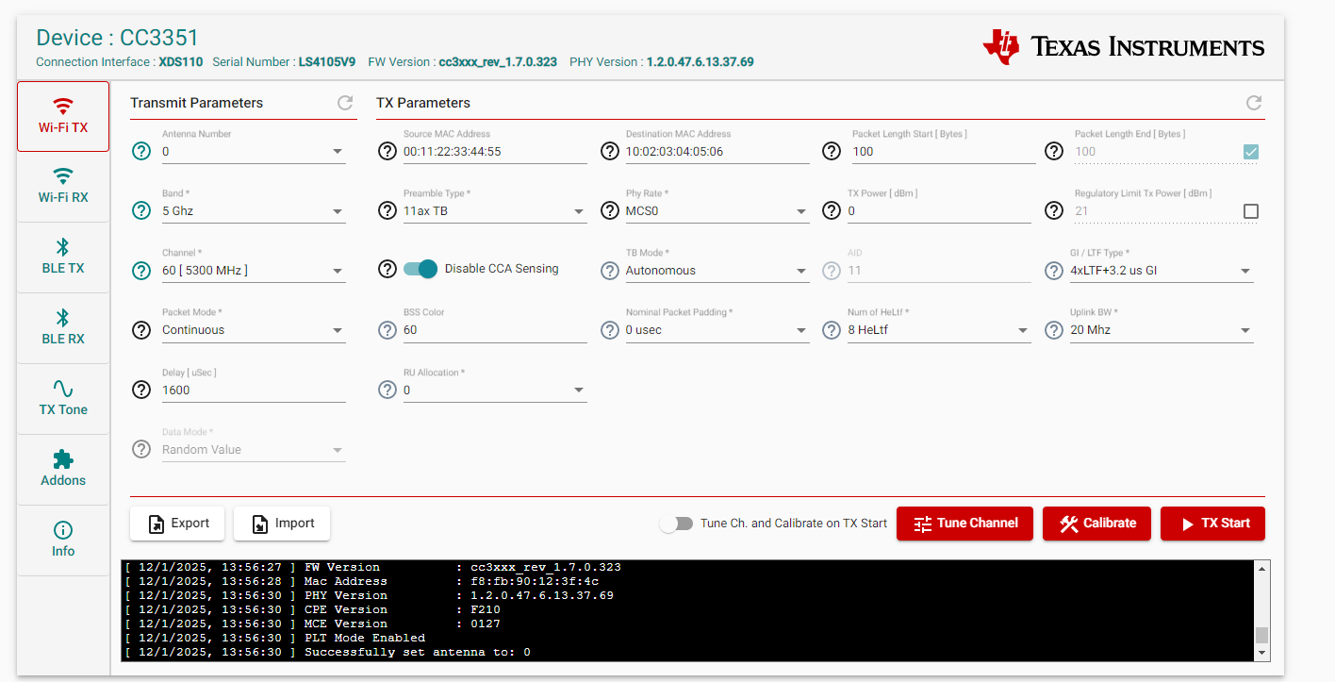Click the help icon beside BSS Color
The image size is (1335, 682).
[x=387, y=330]
